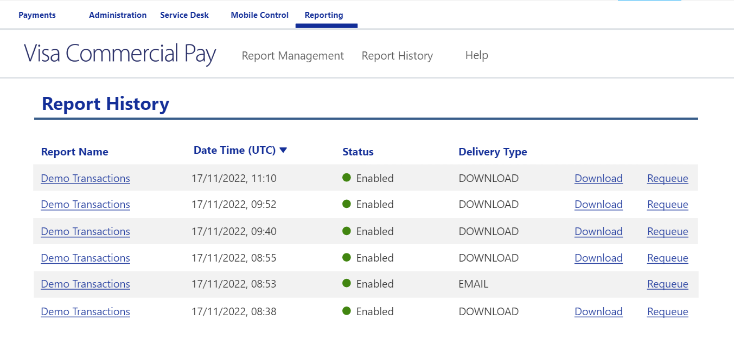The height and width of the screenshot is (339, 734).
Task: Open the Mobile Control tab
Action: pyautogui.click(x=260, y=15)
